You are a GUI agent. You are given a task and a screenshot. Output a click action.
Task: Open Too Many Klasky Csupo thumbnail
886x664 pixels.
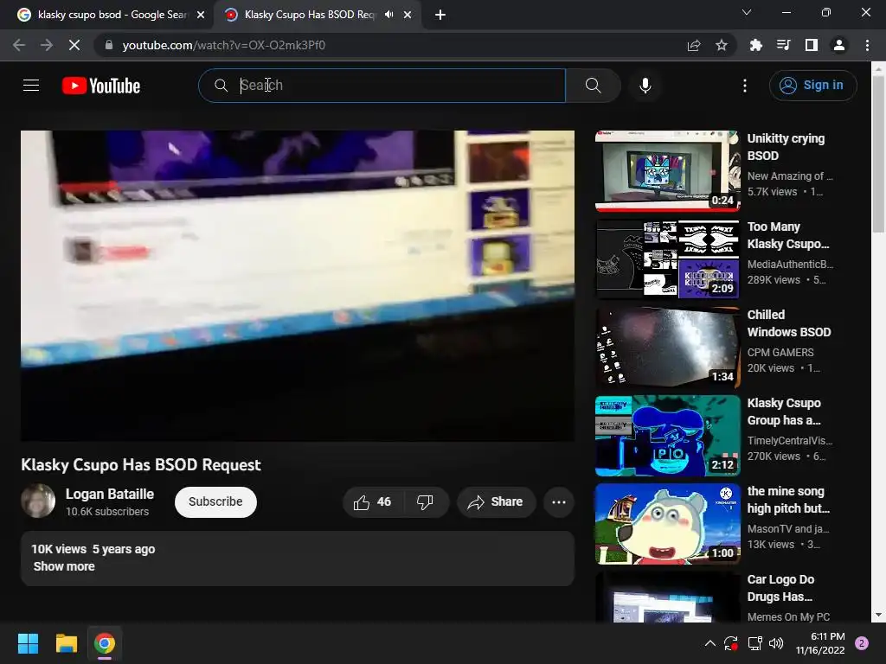[x=667, y=259]
